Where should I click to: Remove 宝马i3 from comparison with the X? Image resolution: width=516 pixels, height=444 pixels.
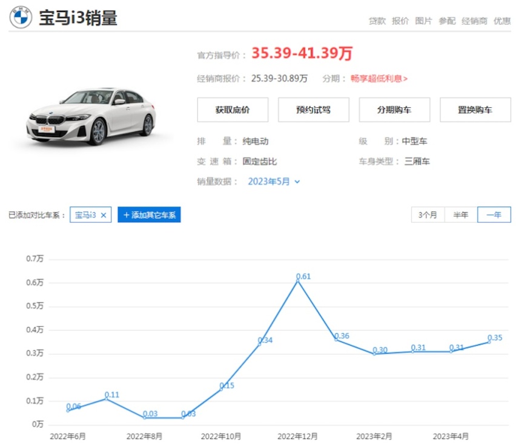pyautogui.click(x=104, y=215)
